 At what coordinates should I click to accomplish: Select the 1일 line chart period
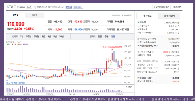click(x=22, y=37)
